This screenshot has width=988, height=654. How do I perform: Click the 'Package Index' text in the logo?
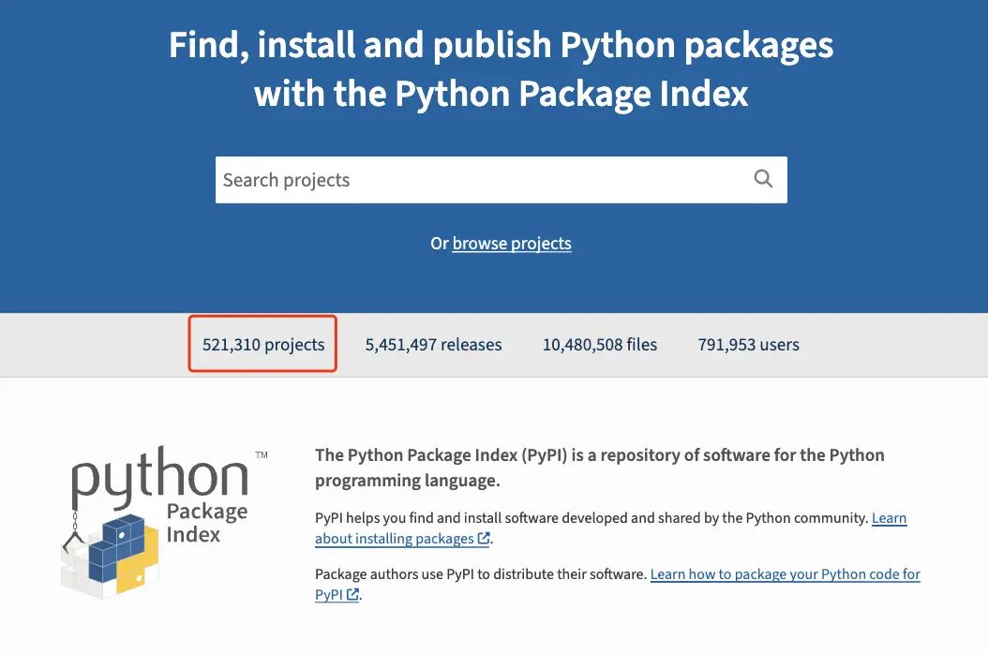(206, 523)
